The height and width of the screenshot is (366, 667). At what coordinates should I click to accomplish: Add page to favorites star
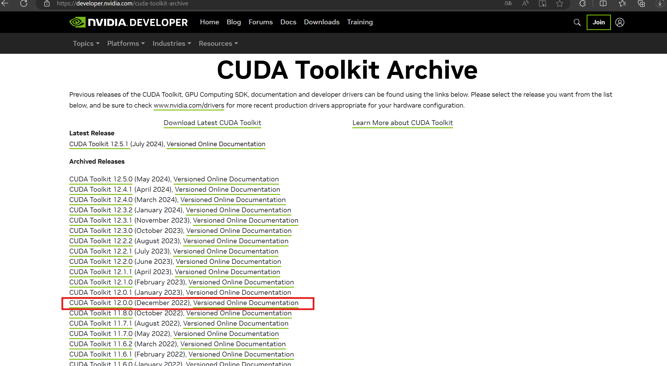(x=560, y=3)
